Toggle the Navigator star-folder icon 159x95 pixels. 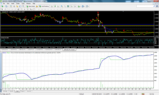click(x=17, y=6)
